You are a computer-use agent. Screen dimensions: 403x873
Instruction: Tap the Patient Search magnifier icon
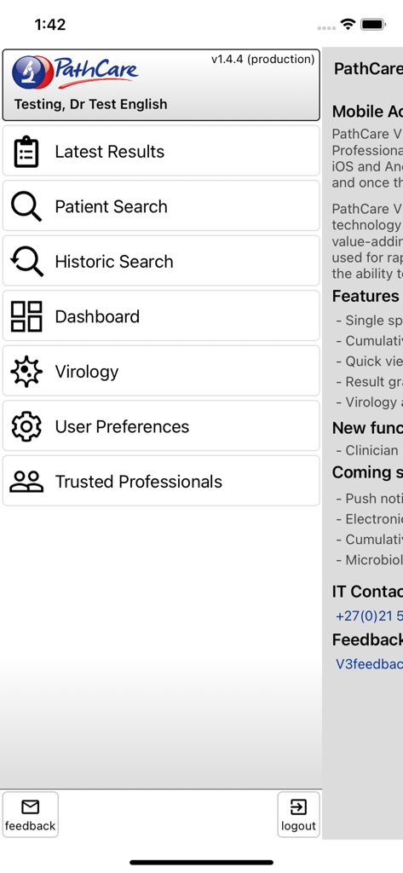[x=26, y=206]
